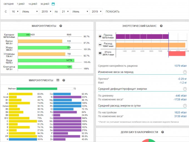
Task: Click the minus icon next to Расход
Action: point(100,45)
